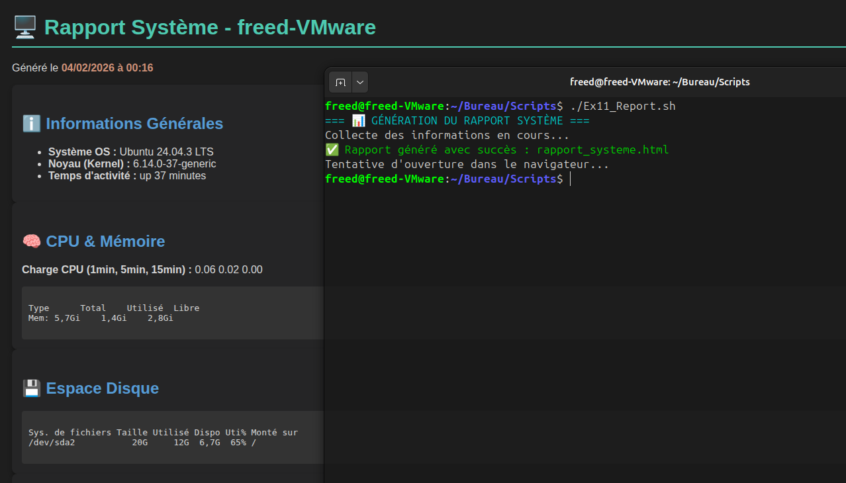This screenshot has width=846, height=483.
Task: Click the Espace Disque section heading
Action: click(x=102, y=388)
